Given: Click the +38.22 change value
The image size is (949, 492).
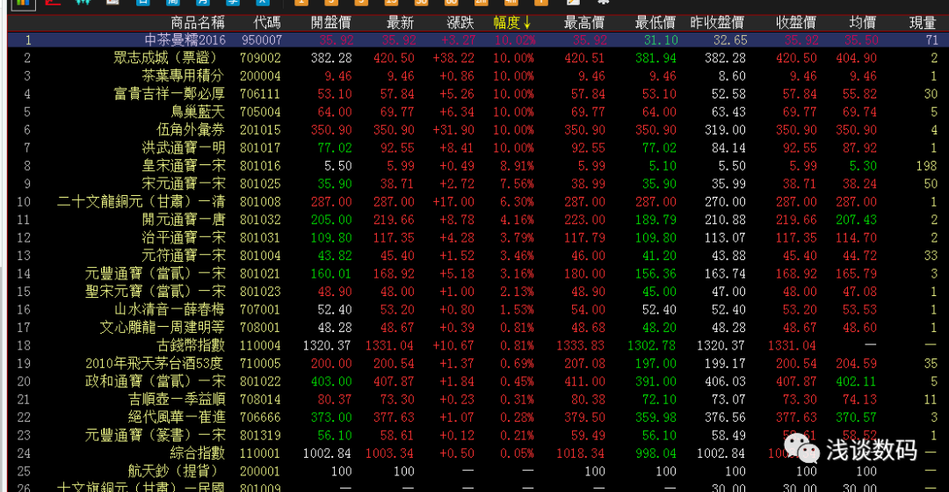Looking at the screenshot, I should [454, 58].
